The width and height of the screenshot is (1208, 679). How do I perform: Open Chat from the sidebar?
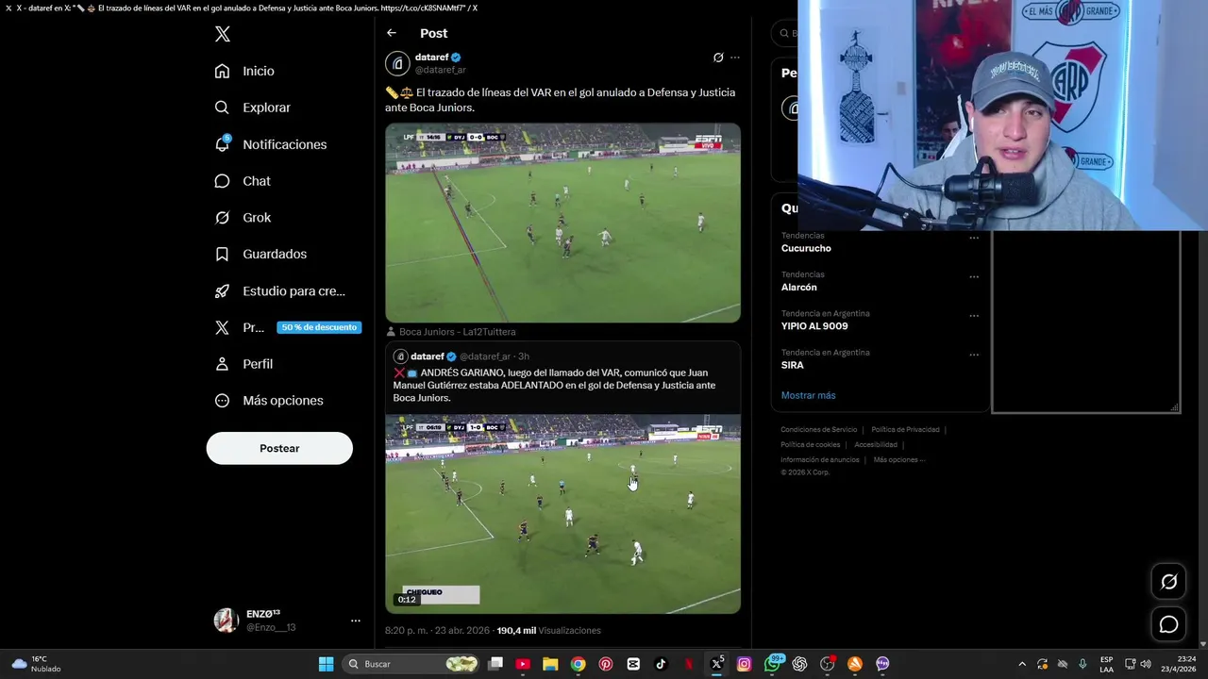[242, 181]
